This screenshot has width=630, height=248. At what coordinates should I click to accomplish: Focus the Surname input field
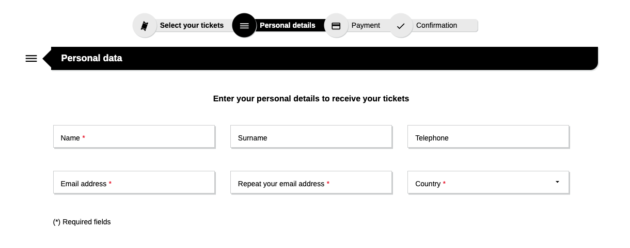click(x=311, y=137)
